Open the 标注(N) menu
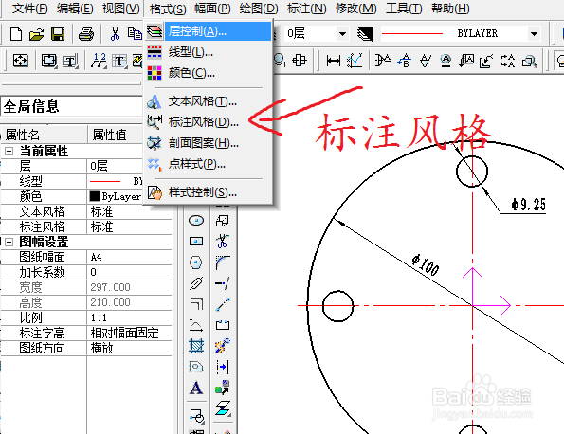564x434 pixels. pos(307,9)
